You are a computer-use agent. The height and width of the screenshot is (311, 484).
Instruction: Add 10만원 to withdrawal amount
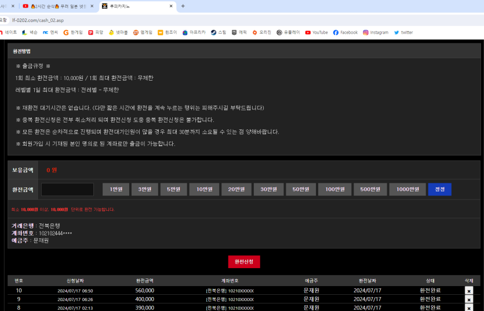tap(203, 189)
